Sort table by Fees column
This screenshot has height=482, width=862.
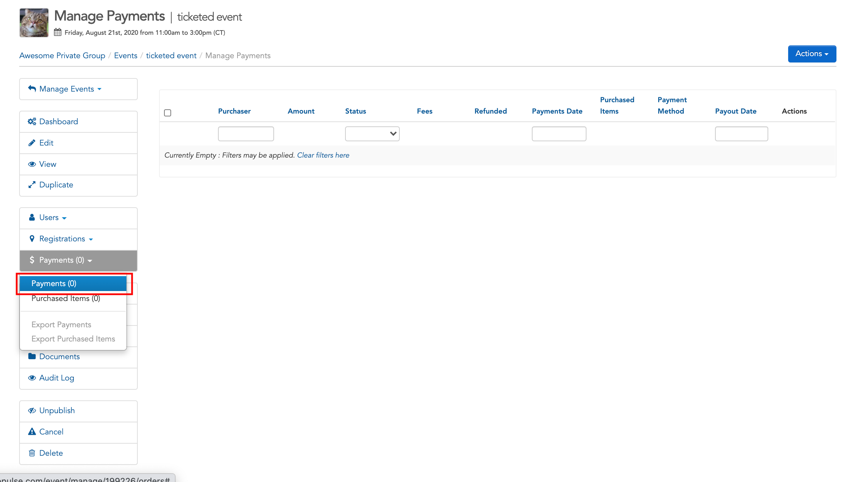(425, 111)
